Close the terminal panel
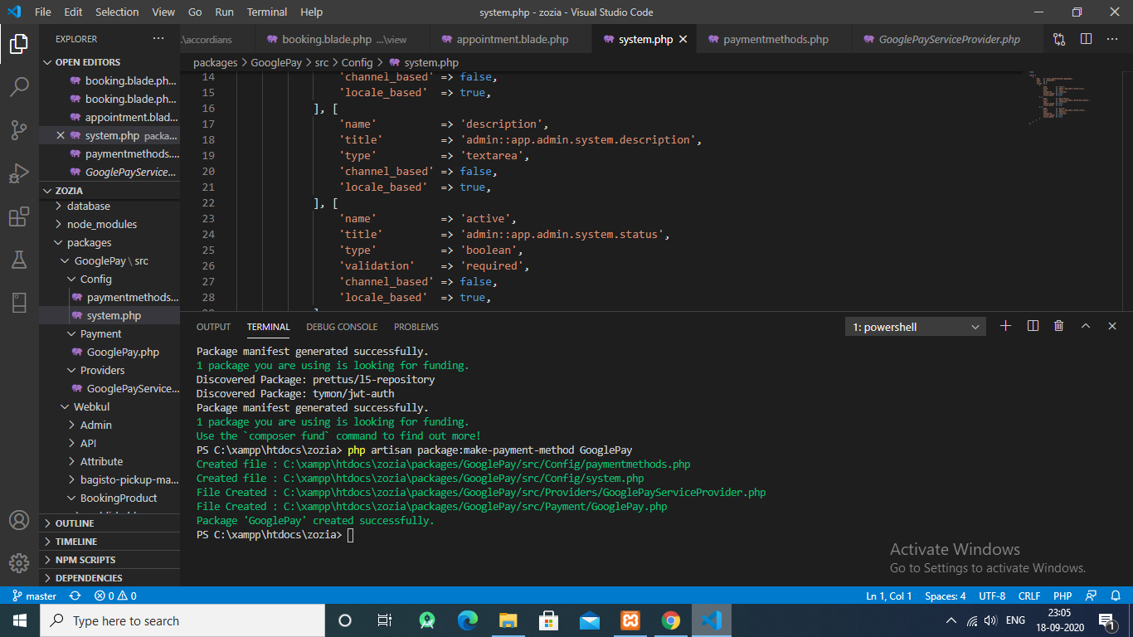This screenshot has height=637, width=1133. point(1112,326)
